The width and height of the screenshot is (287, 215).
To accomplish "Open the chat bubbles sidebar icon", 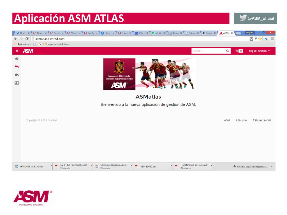I will (17, 75).
